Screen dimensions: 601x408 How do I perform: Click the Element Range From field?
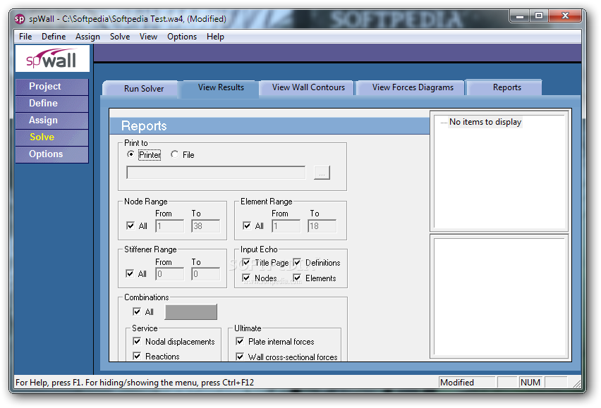coord(286,225)
